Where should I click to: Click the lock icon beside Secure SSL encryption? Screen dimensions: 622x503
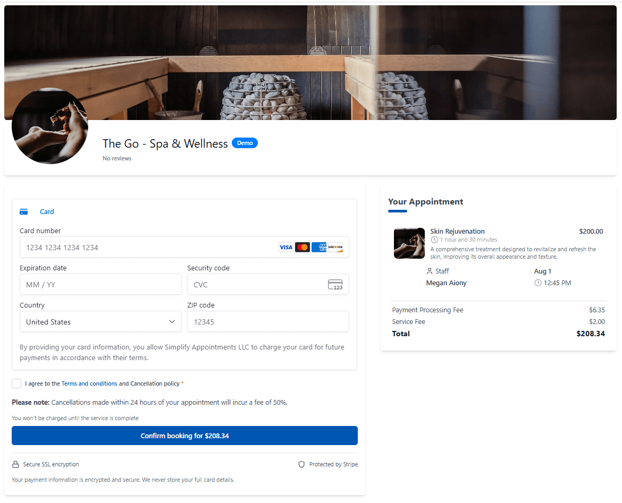(16, 464)
